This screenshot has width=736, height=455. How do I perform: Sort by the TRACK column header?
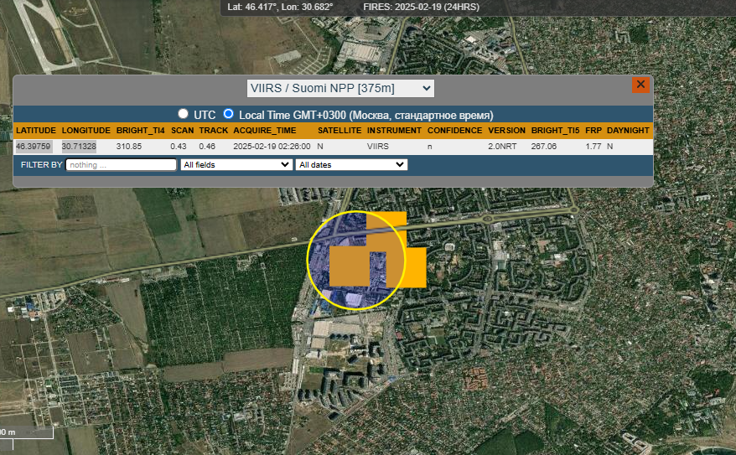(213, 131)
